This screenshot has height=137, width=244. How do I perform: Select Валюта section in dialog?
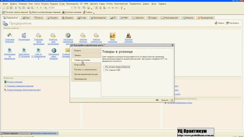(86, 51)
